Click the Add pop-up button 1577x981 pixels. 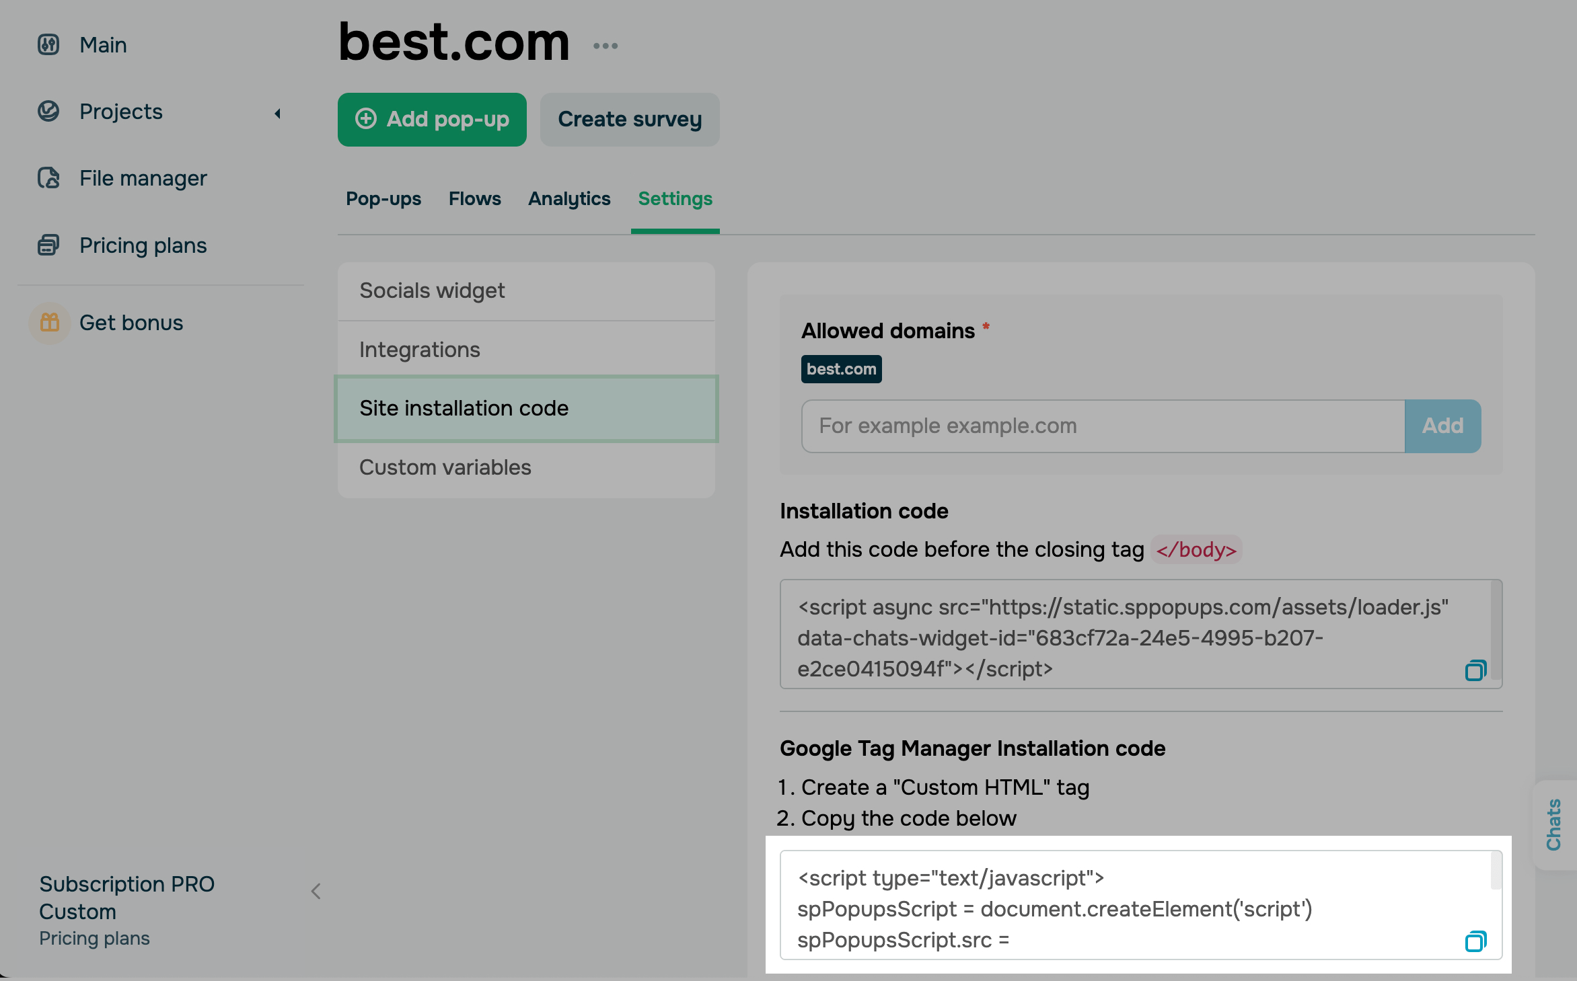[432, 120]
